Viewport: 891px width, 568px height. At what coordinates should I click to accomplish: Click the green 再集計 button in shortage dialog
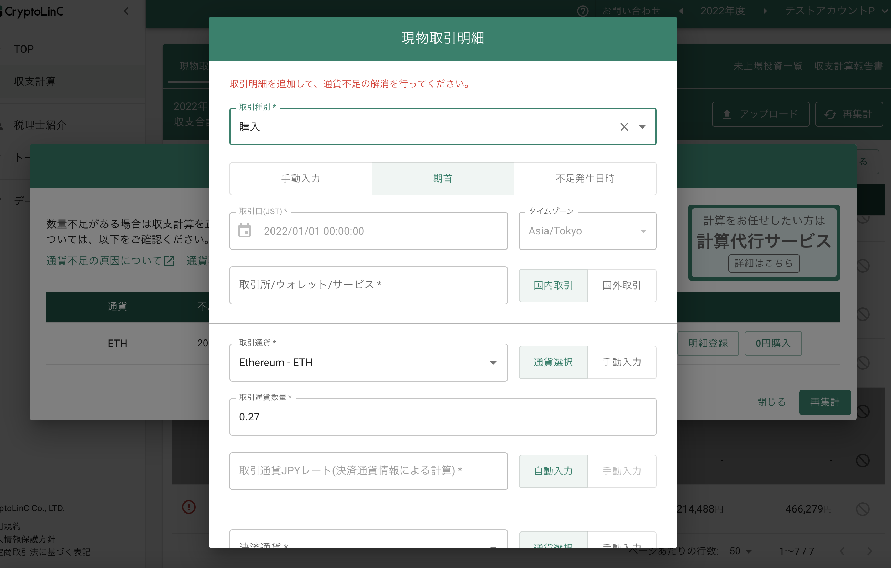pyautogui.click(x=825, y=402)
